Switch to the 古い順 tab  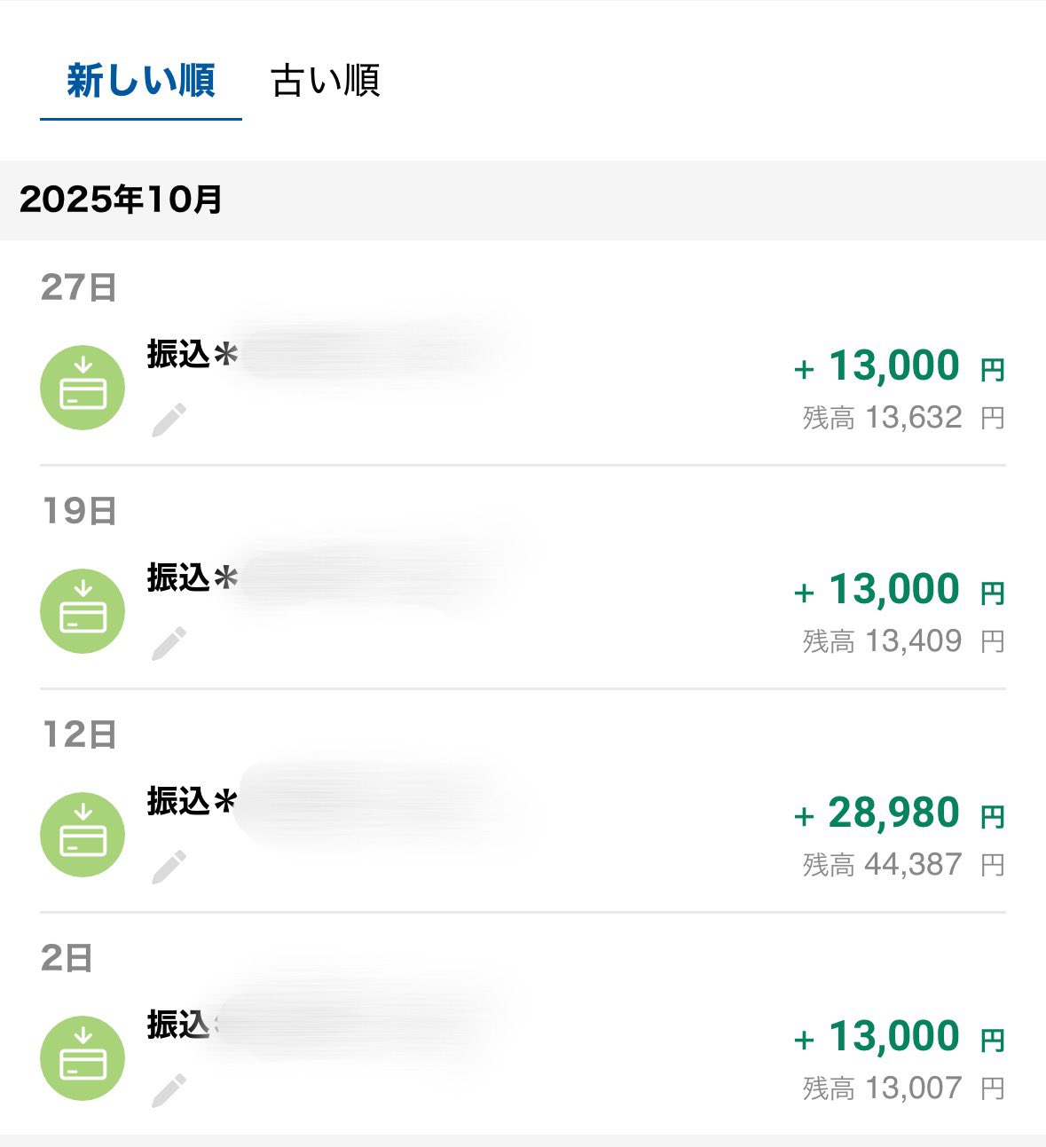[x=326, y=81]
